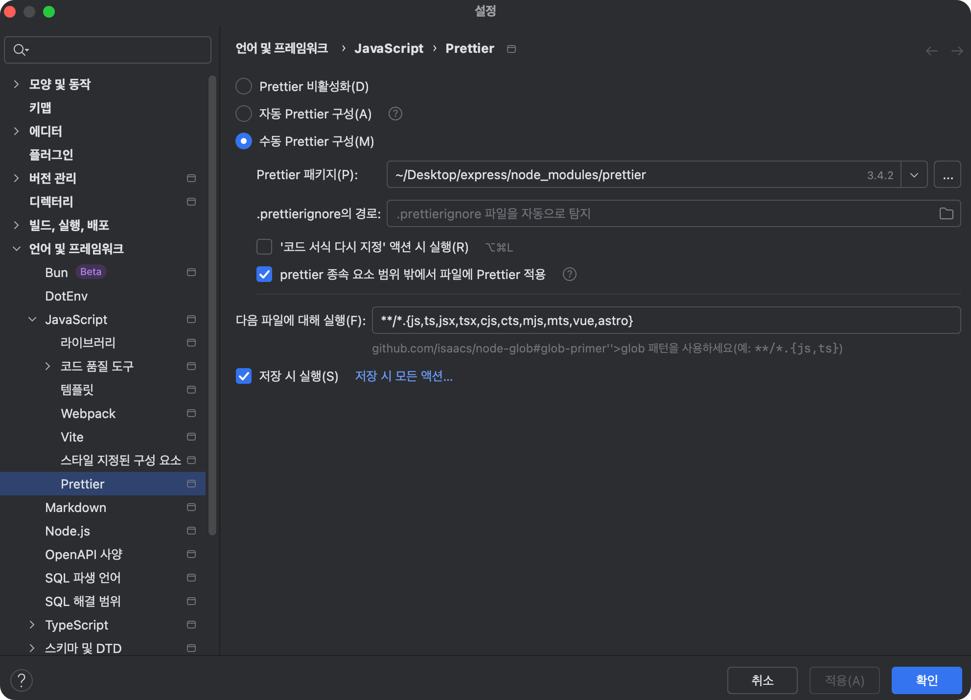Expand the TypeScript tree node
The width and height of the screenshot is (971, 700).
[32, 625]
